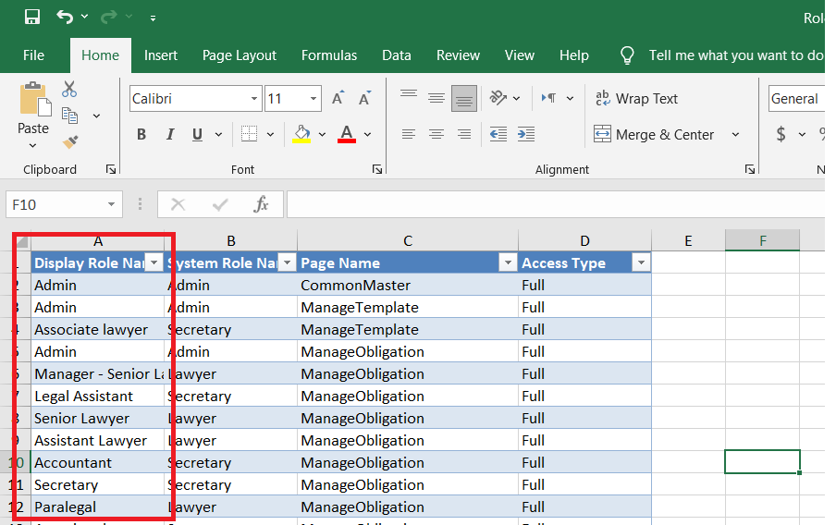Set Middle Align for the cell
The height and width of the screenshot is (525, 836).
click(x=436, y=98)
